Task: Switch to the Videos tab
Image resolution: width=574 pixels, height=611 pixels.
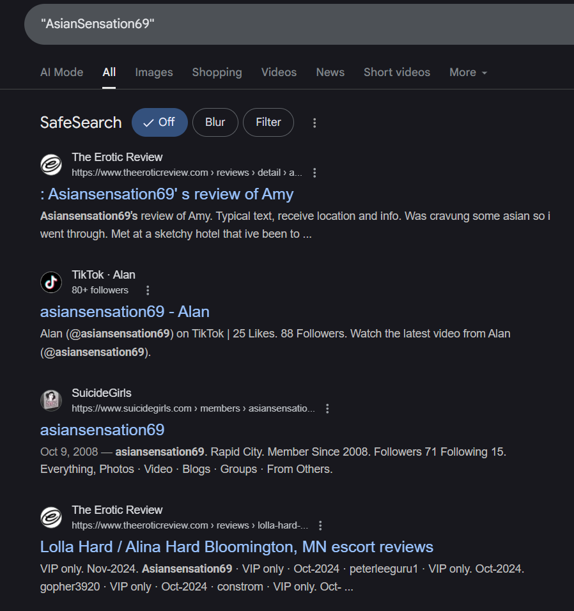Action: point(279,72)
